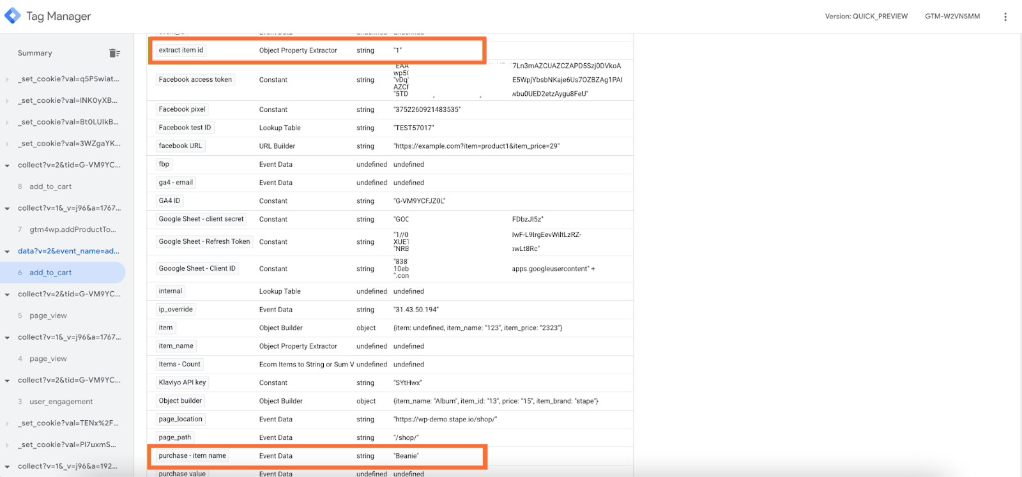
Task: Open the 'Items - Count' variable
Action: tap(179, 364)
